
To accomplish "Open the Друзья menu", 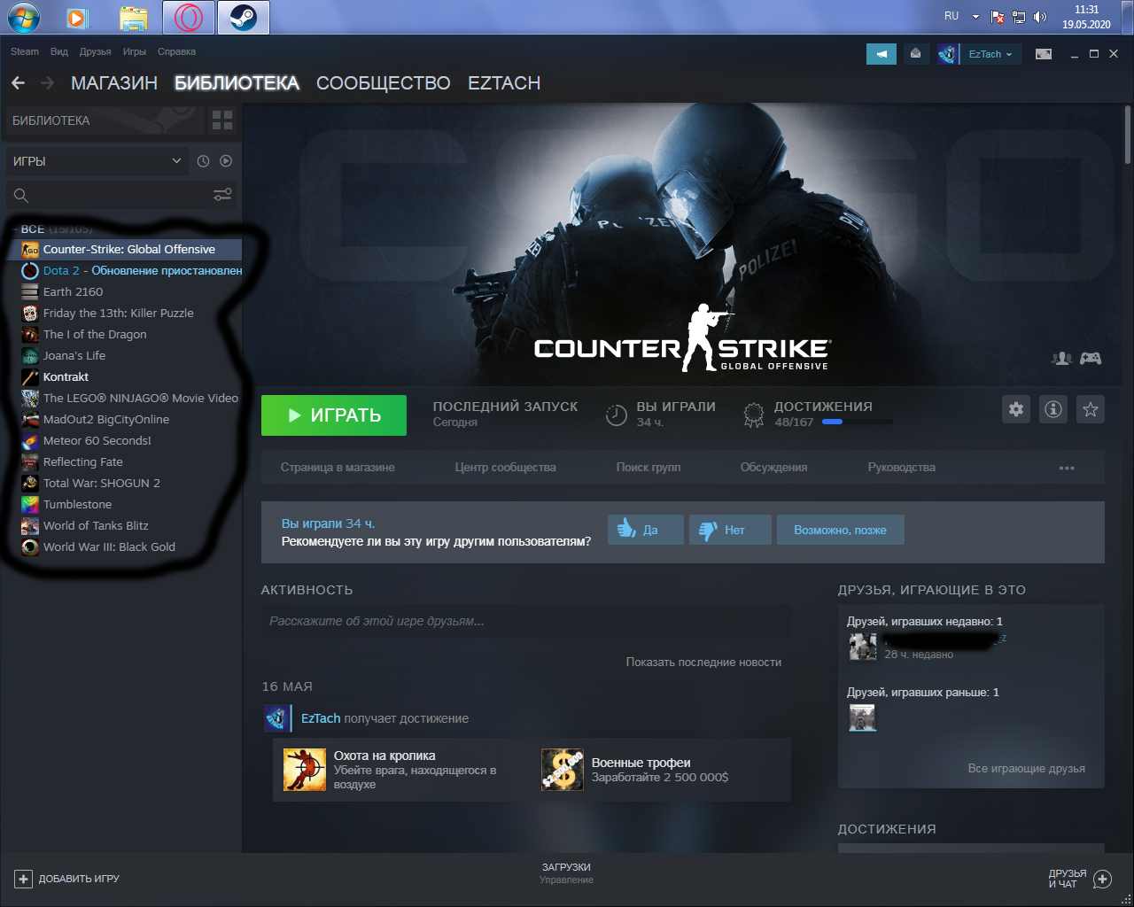I will (95, 51).
